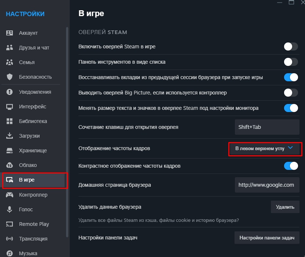Click the "Домашняя страница браузера" label
Viewport: 305px width, 257px height.
point(115,185)
